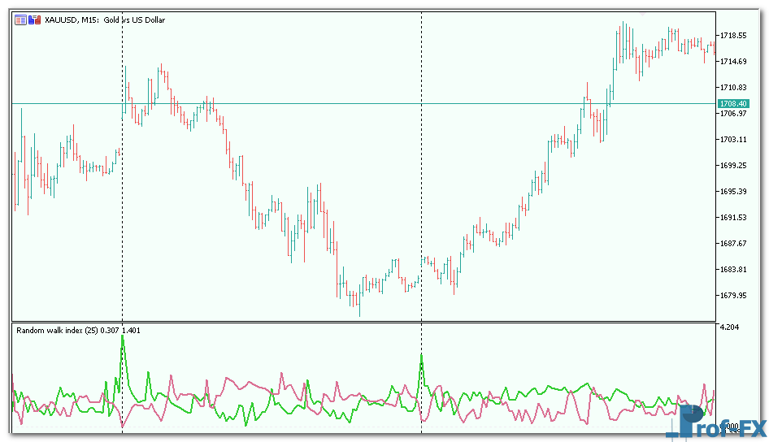Click the 1679.95 price scale label

pos(732,296)
